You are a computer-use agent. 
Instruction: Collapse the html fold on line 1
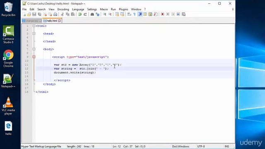click(34, 26)
